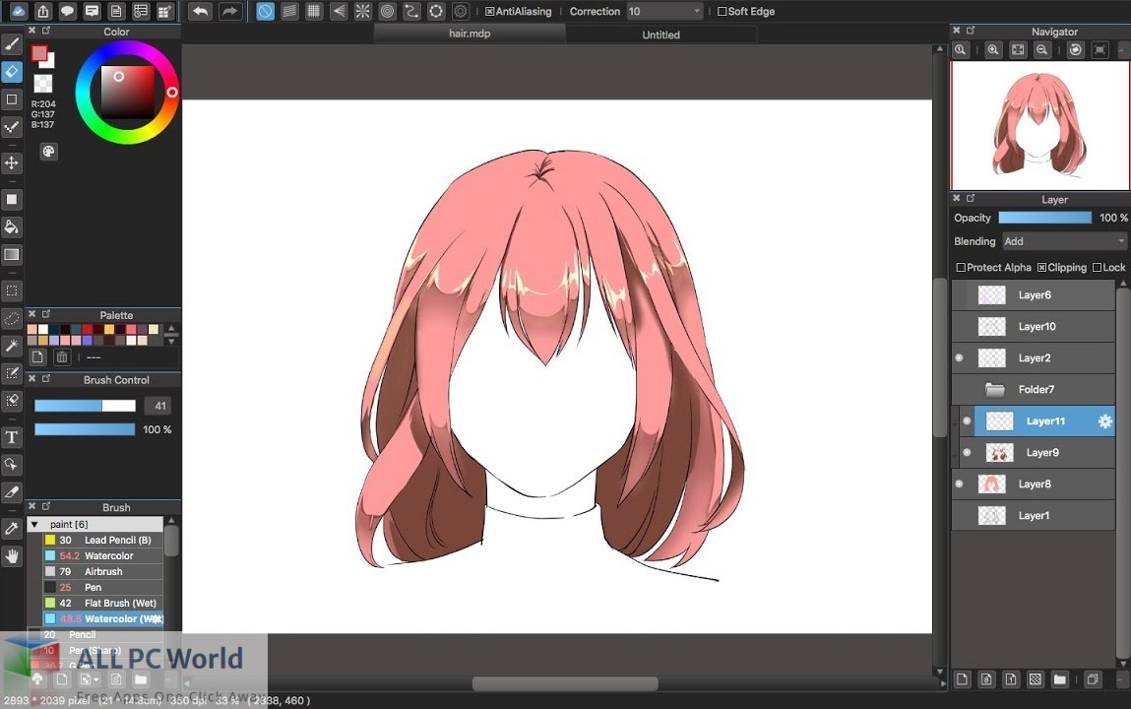This screenshot has height=709, width=1131.
Task: Open the snap settings gear icon
Action: [x=460, y=11]
